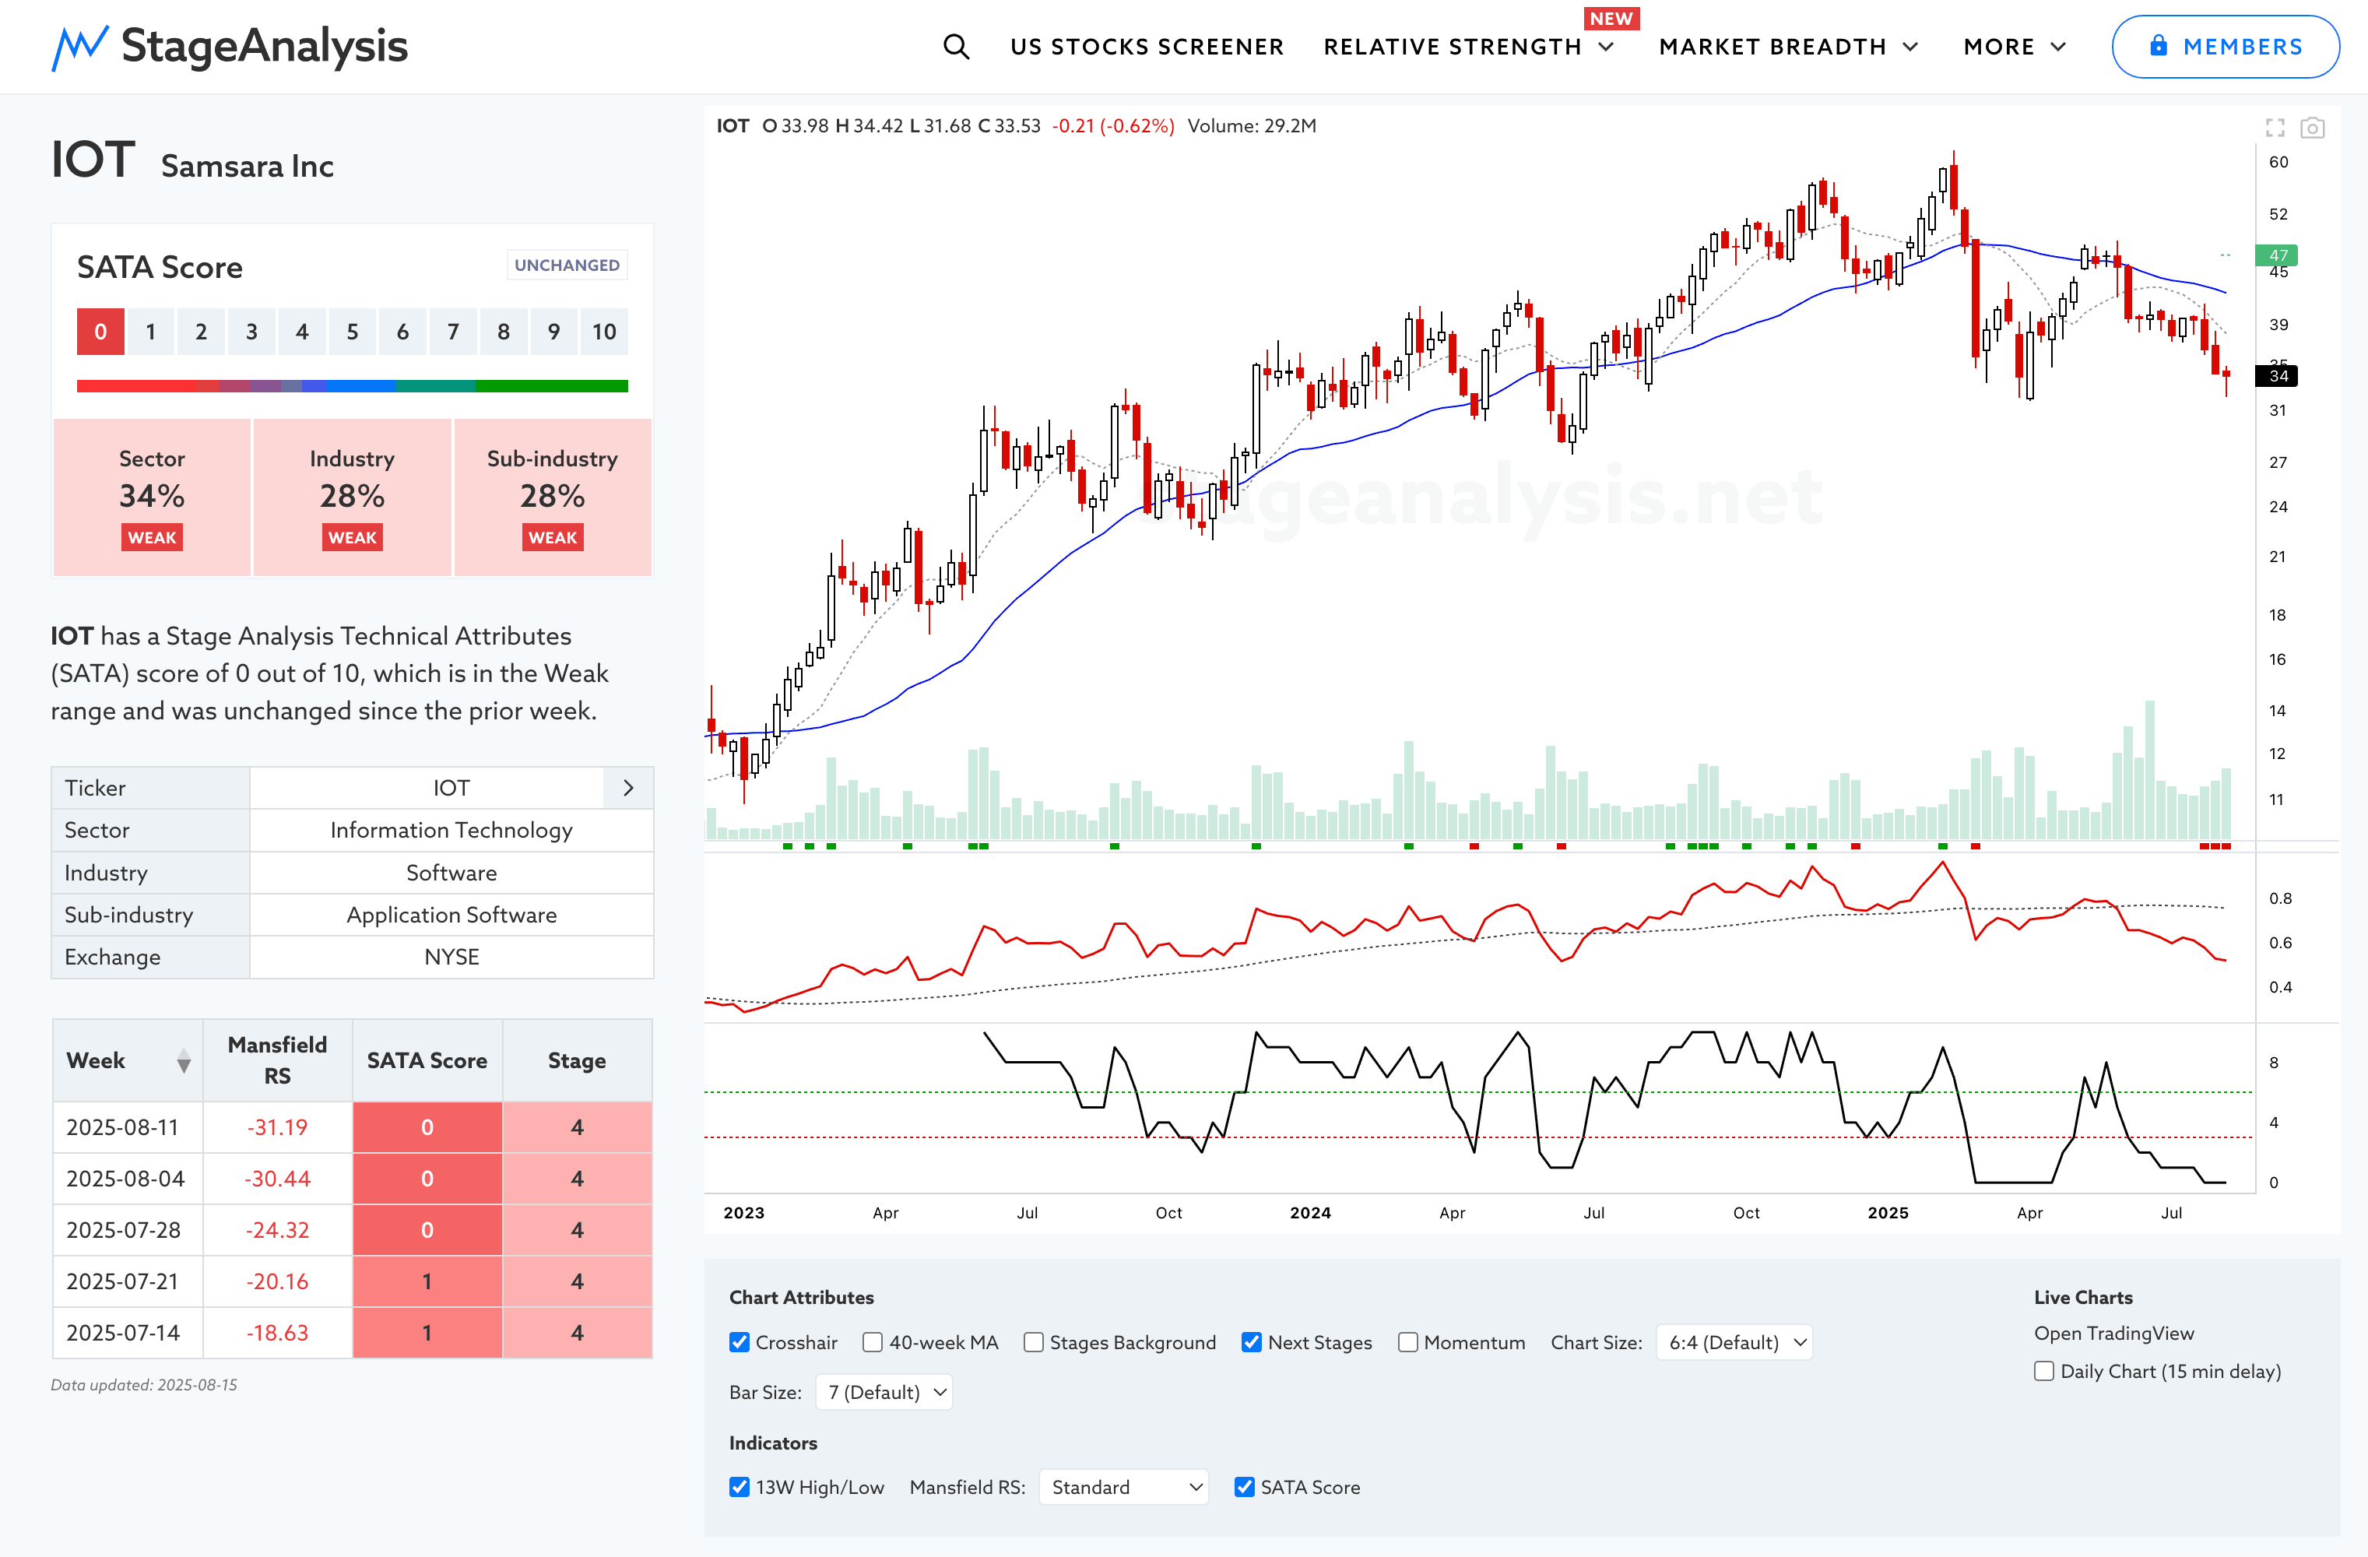Screen dimensions: 2368x1557
Task: Click the Unchanged status badge
Action: pos(567,265)
